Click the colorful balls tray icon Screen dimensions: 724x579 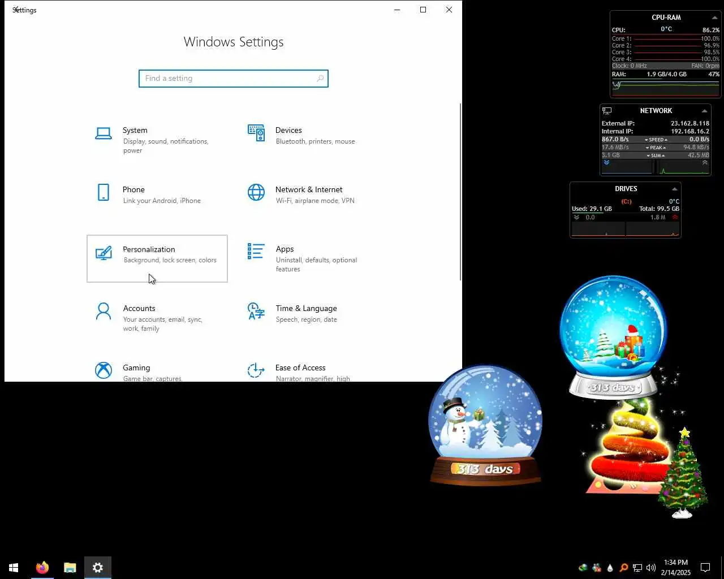point(597,568)
